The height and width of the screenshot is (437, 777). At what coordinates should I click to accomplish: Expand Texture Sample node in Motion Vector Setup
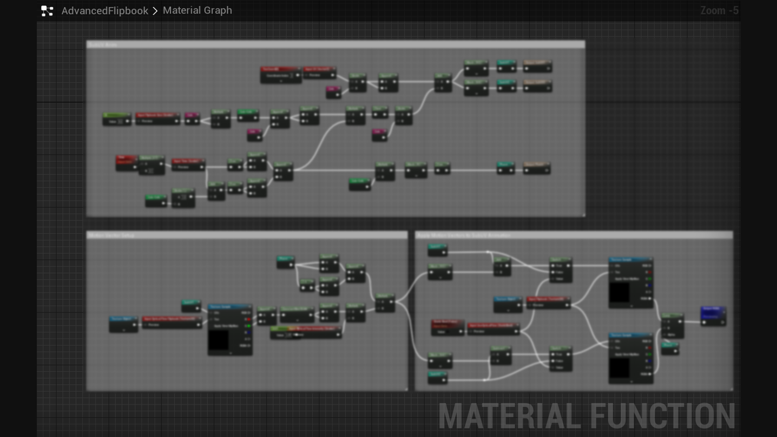(x=231, y=353)
